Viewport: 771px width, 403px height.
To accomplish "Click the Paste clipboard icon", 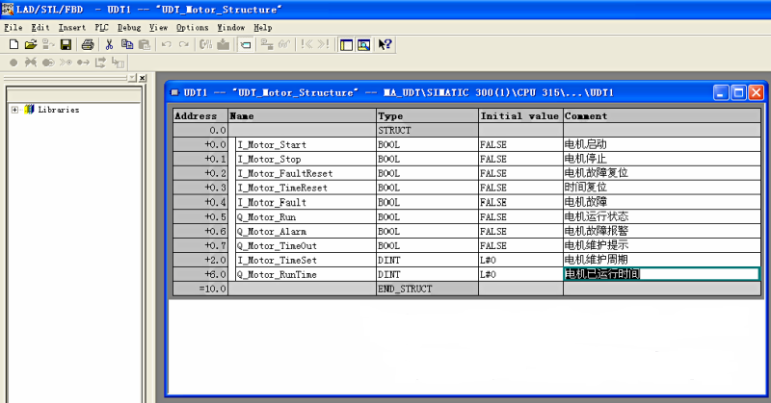I will [x=145, y=44].
